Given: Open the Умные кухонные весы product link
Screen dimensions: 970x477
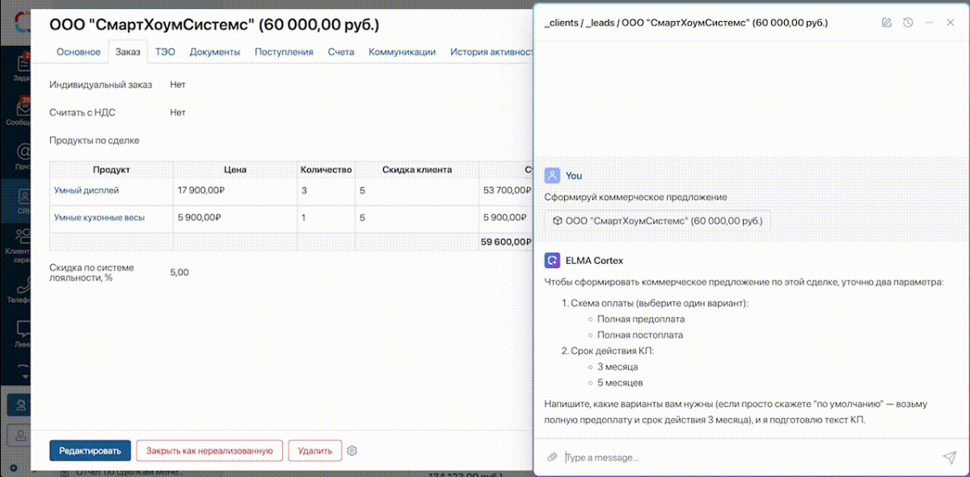Looking at the screenshot, I should pyautogui.click(x=99, y=217).
